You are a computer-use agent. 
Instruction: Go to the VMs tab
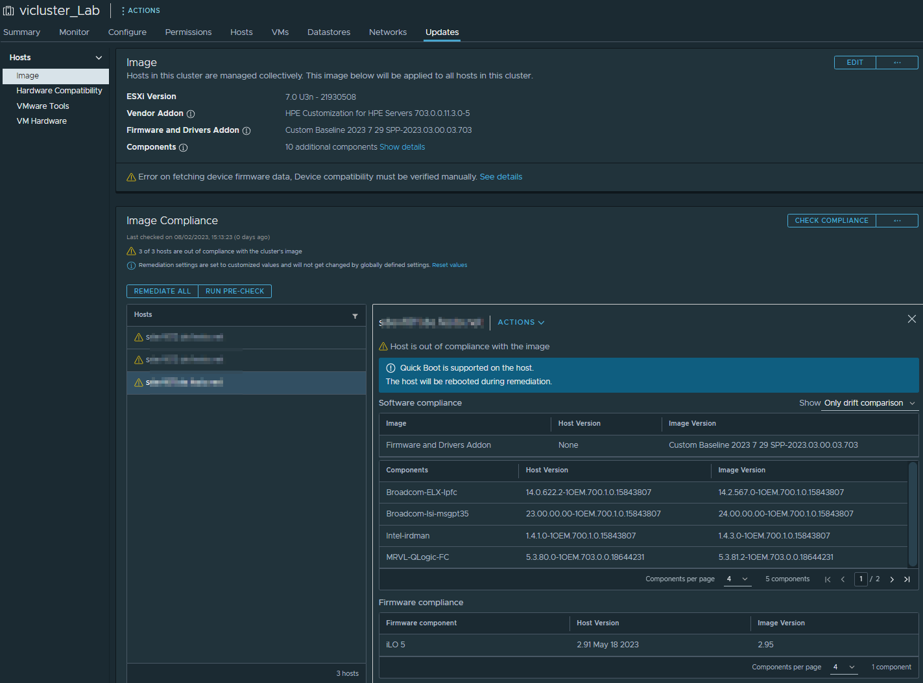point(280,32)
